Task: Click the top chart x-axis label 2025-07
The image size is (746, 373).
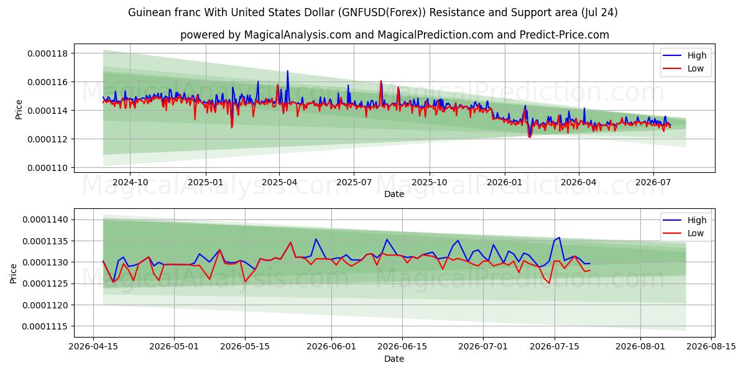Action: 354,182
